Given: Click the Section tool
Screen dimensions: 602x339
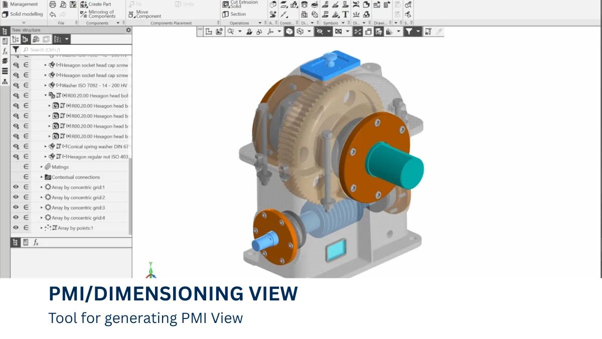Looking at the screenshot, I should pos(234,14).
